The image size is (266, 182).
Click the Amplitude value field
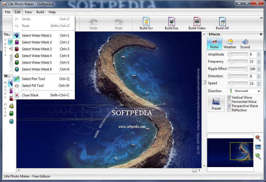pyautogui.click(x=253, y=54)
